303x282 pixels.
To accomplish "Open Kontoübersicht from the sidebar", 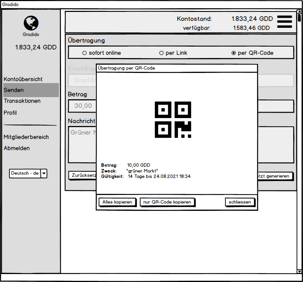I will click(x=22, y=79).
